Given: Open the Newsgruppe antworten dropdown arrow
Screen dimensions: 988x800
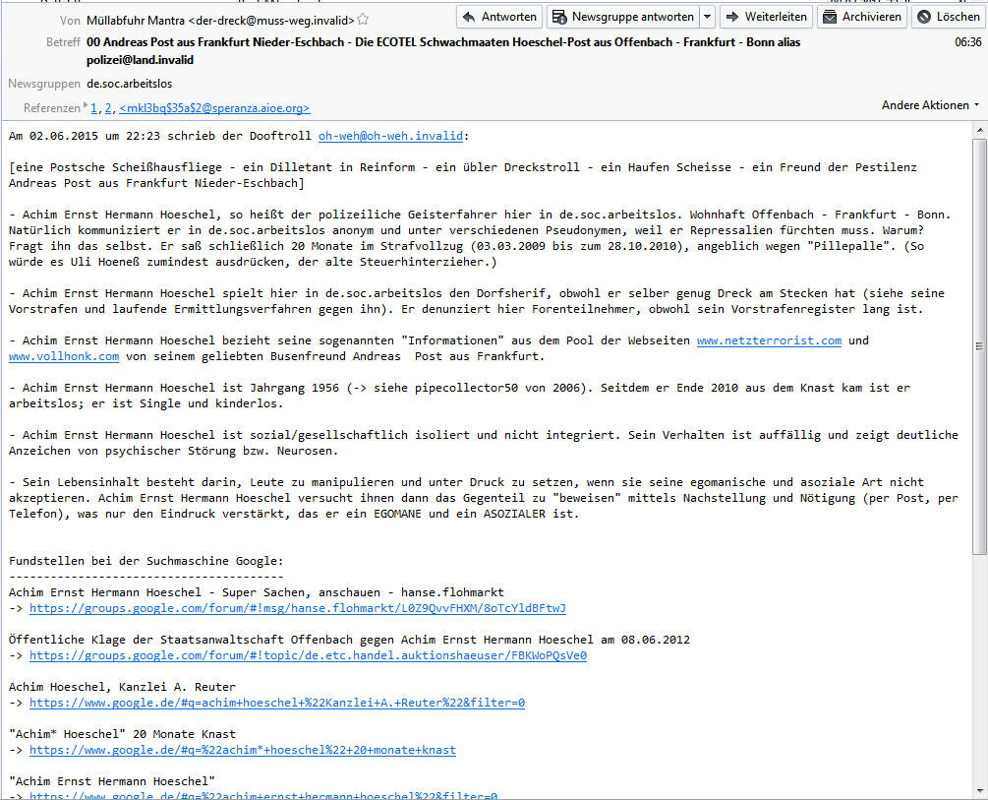Looking at the screenshot, I should (x=708, y=17).
